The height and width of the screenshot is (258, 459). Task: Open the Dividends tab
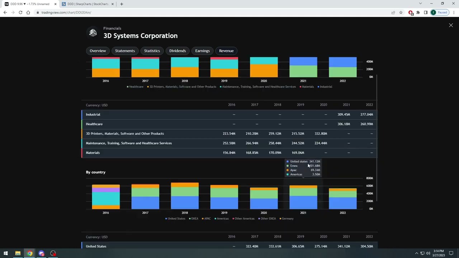178,51
